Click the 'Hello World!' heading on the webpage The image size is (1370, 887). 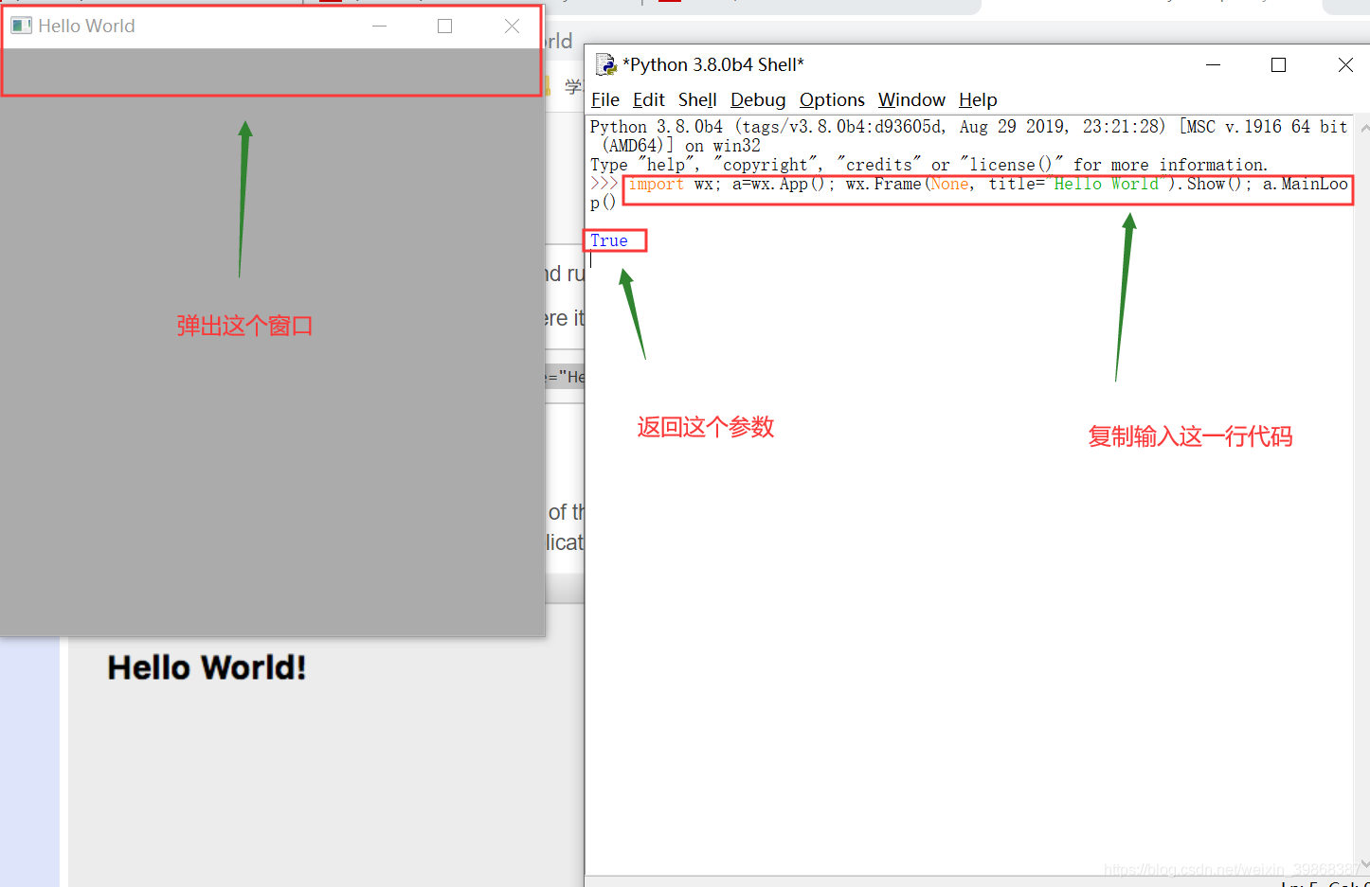click(x=207, y=667)
